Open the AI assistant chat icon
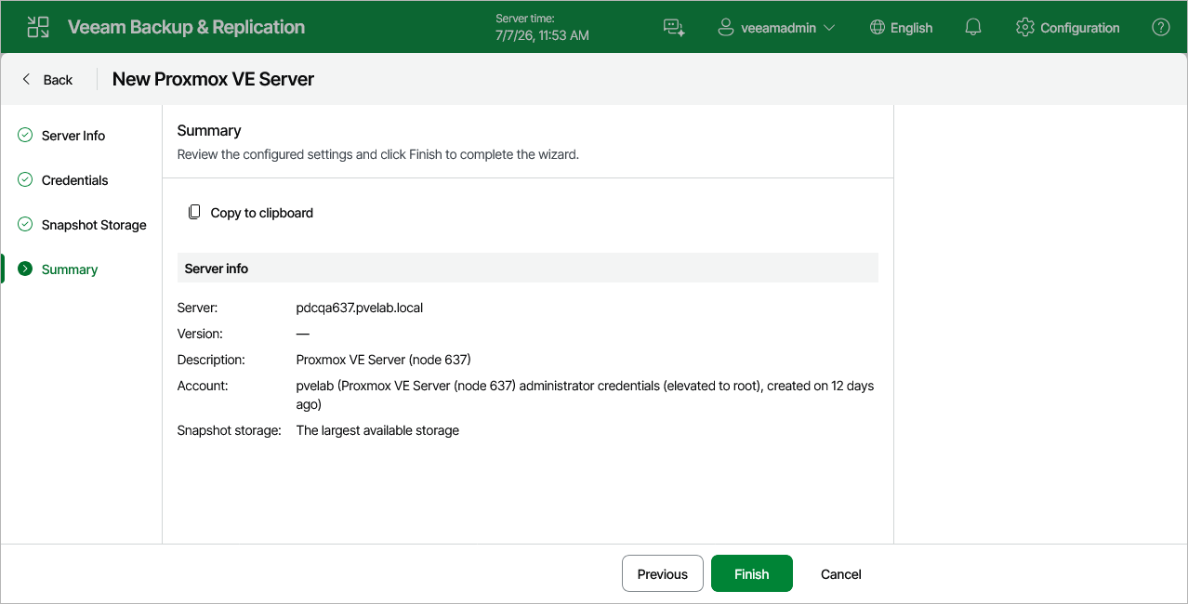The height and width of the screenshot is (604, 1188). point(674,28)
